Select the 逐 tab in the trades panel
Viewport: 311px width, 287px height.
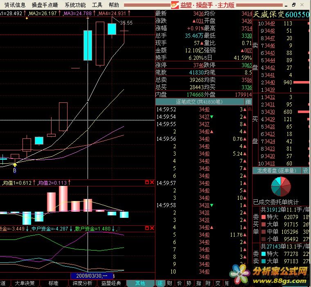(160, 283)
